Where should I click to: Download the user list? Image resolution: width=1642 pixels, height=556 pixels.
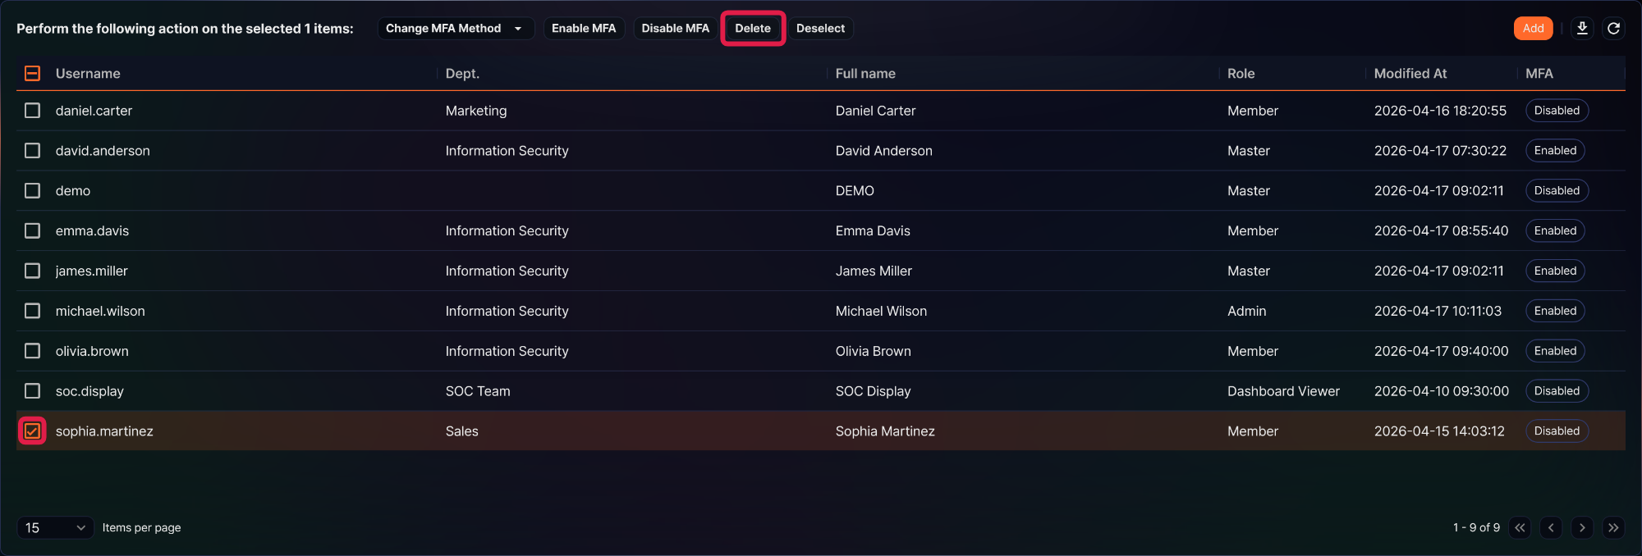point(1582,29)
